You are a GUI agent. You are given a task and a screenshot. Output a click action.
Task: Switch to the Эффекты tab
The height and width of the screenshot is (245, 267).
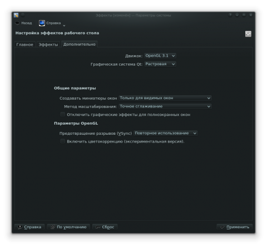(48, 45)
